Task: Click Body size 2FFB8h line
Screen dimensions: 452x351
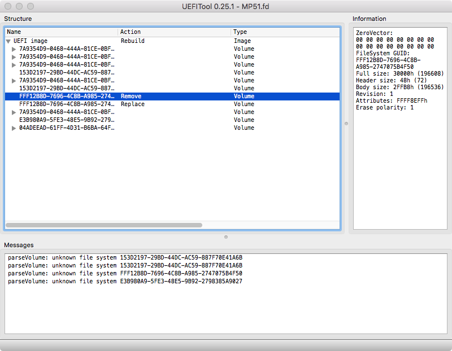Action: [399, 87]
